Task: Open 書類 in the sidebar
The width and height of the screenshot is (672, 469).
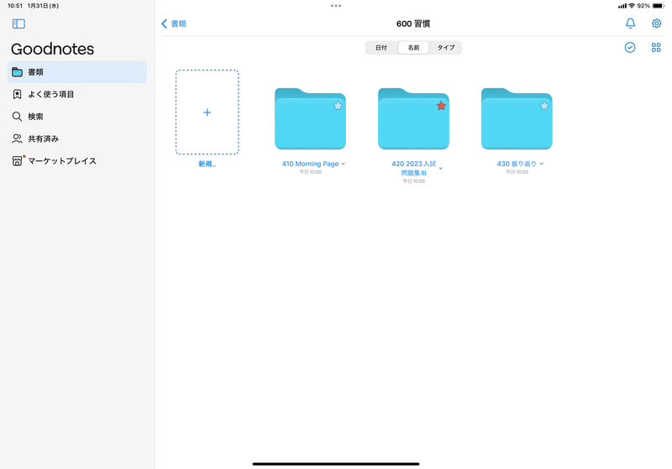Action: (77, 72)
